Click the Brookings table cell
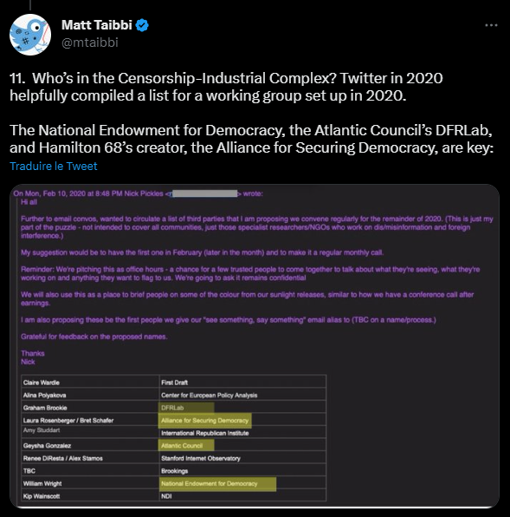The height and width of the screenshot is (517, 510). (242, 471)
